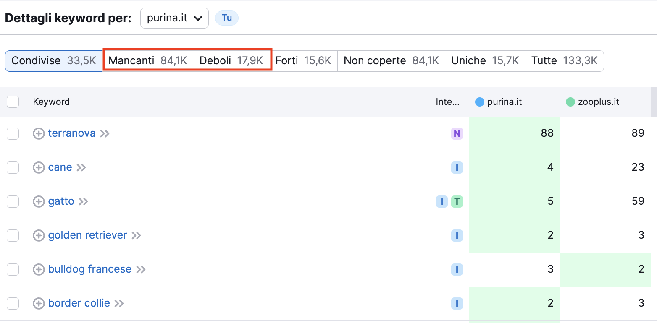Check the checkbox for the terranova row

13,133
